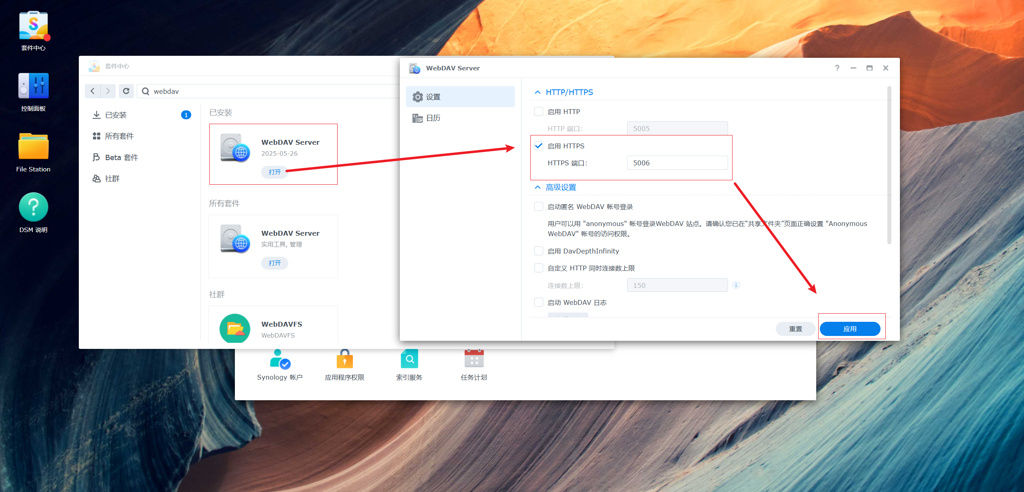Click the WebDAV Server title bar icon
Viewport: 1024px width, 492px height.
coord(414,68)
